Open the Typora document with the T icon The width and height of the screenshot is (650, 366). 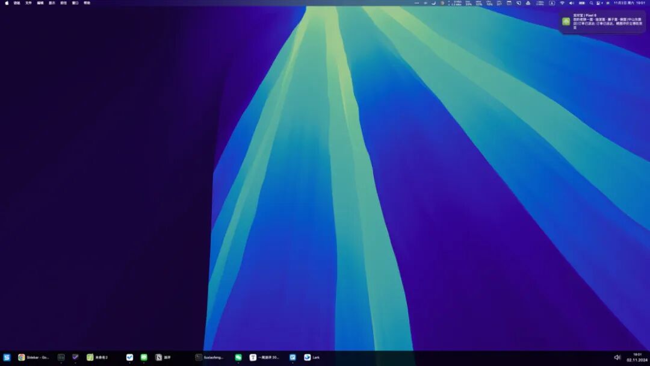point(264,358)
